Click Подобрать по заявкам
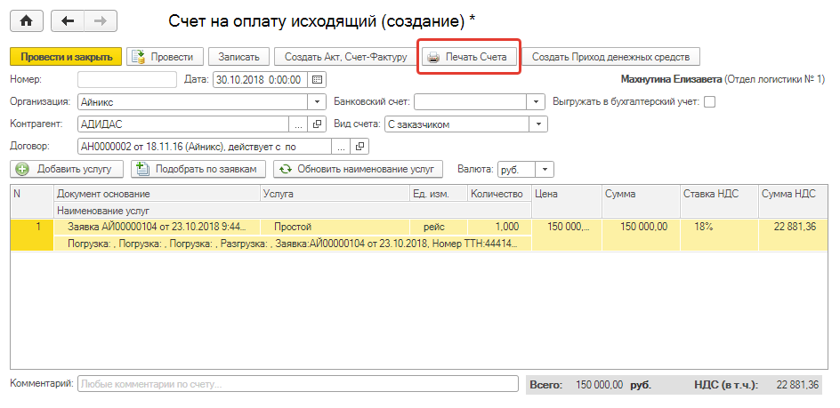The width and height of the screenshot is (840, 408). pos(198,169)
